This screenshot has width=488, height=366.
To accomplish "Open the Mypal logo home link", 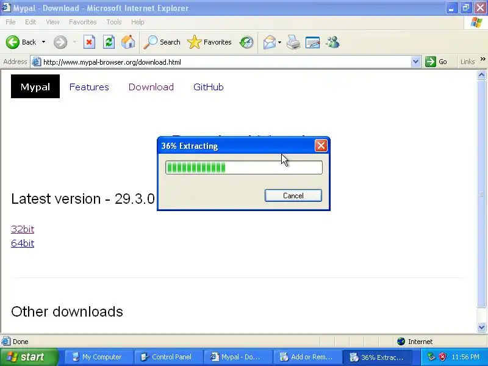I will click(35, 86).
